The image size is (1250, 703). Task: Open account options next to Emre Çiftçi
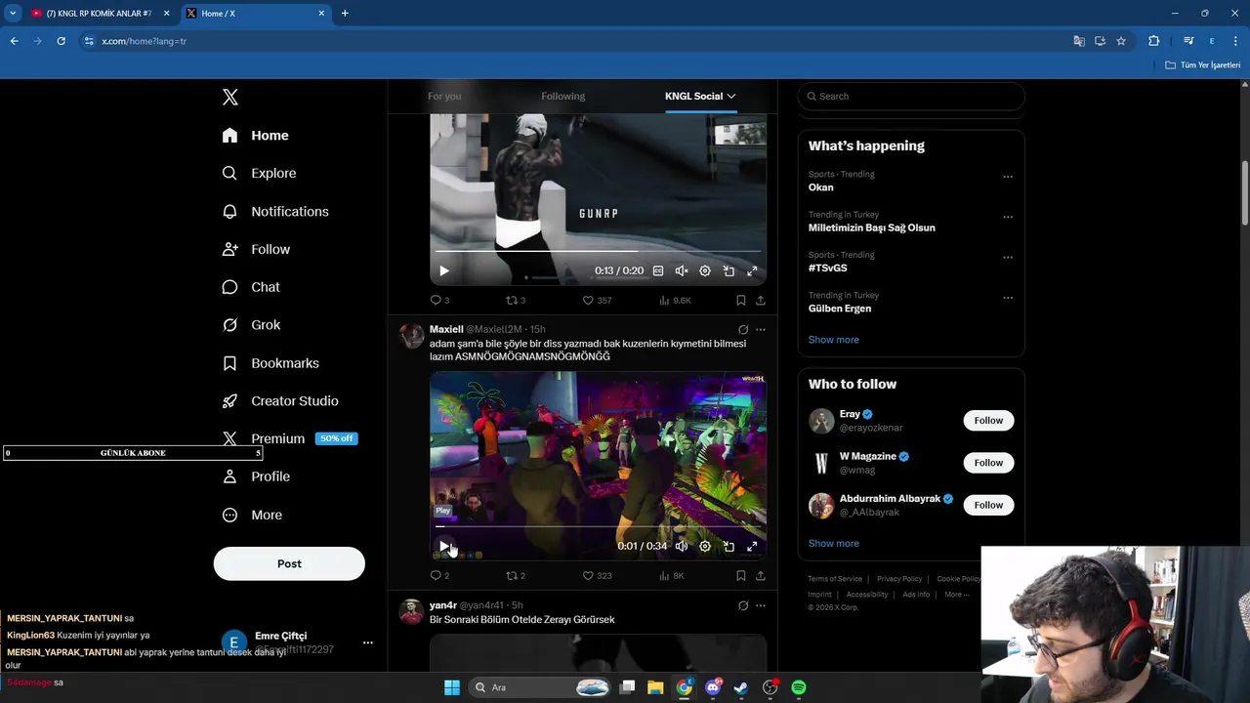tap(368, 642)
